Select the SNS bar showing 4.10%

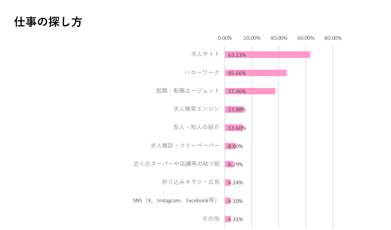click(x=227, y=200)
